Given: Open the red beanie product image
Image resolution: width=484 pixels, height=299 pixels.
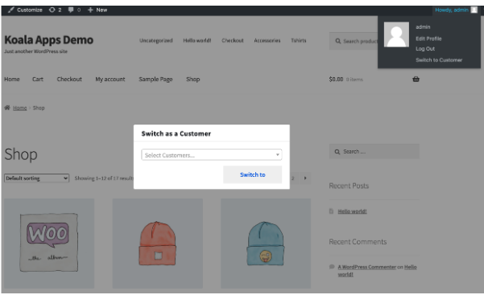Looking at the screenshot, I should point(157,244).
